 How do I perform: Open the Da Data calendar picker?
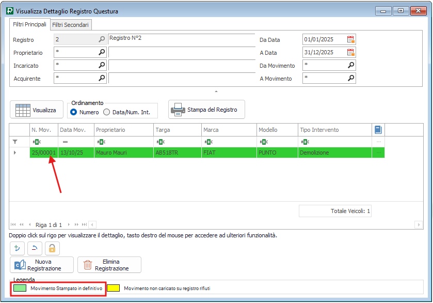pyautogui.click(x=351, y=39)
